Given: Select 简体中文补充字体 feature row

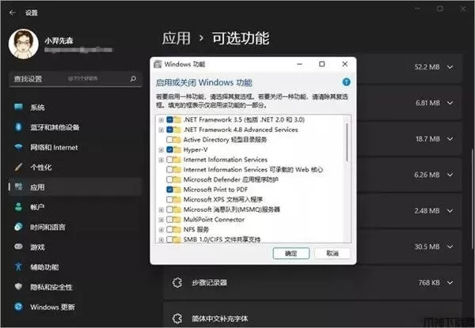Looking at the screenshot, I should (313, 315).
